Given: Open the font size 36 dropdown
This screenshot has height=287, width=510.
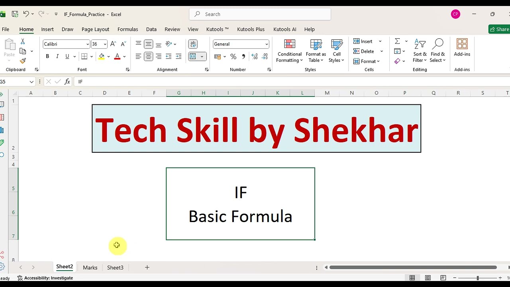Looking at the screenshot, I should [105, 44].
